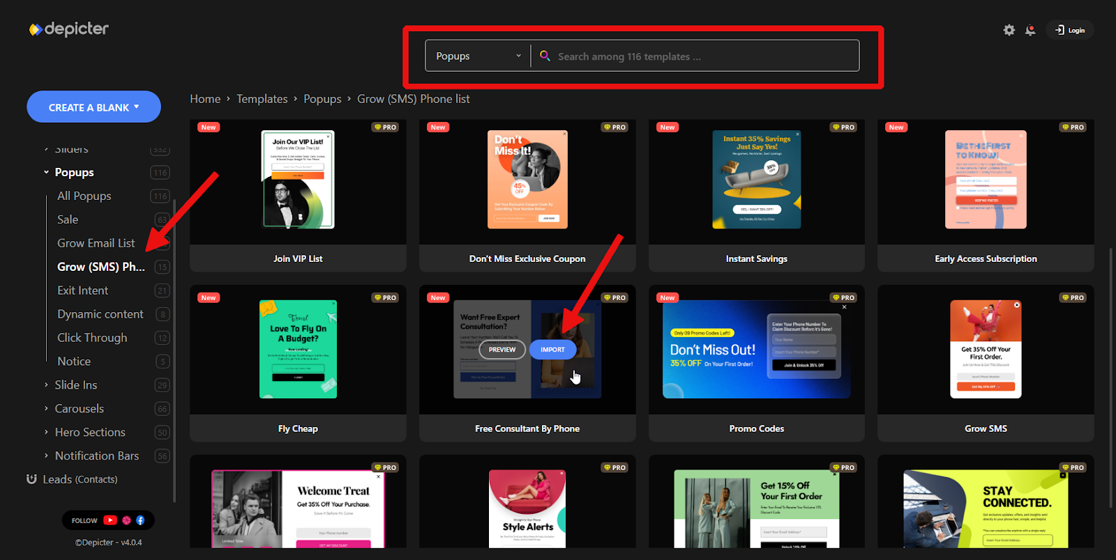Open Grow SMS template thumbnail

pos(986,350)
